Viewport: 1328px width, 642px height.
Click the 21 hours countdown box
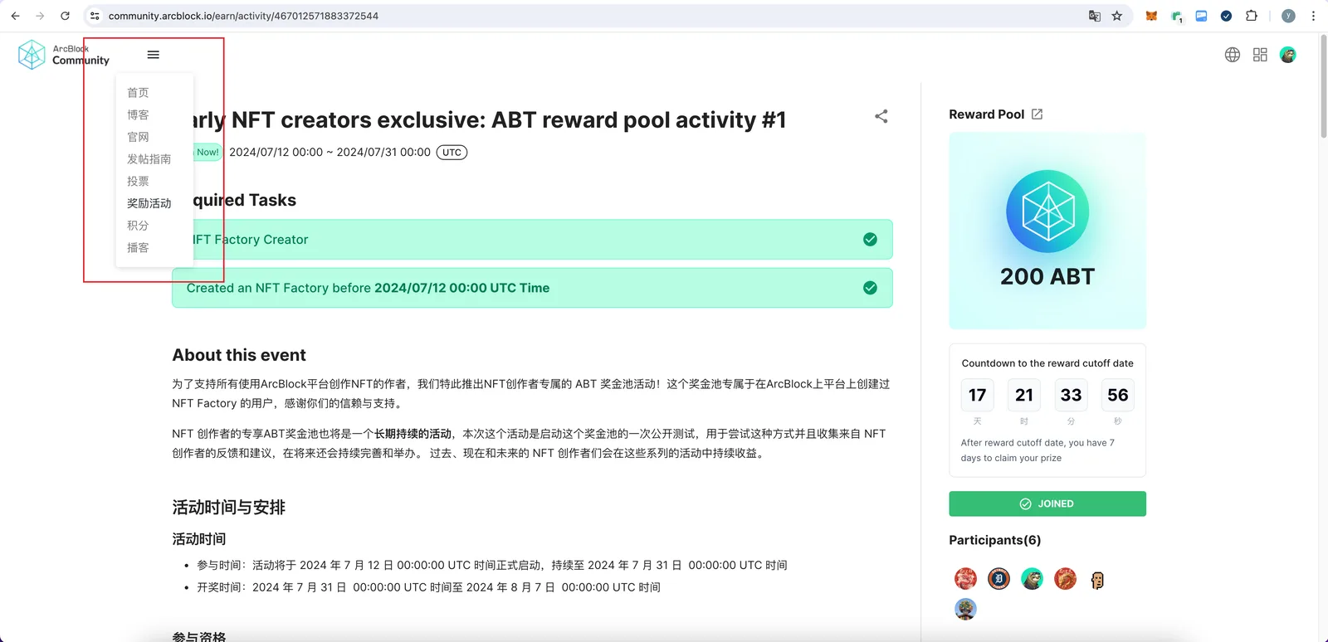click(1024, 396)
